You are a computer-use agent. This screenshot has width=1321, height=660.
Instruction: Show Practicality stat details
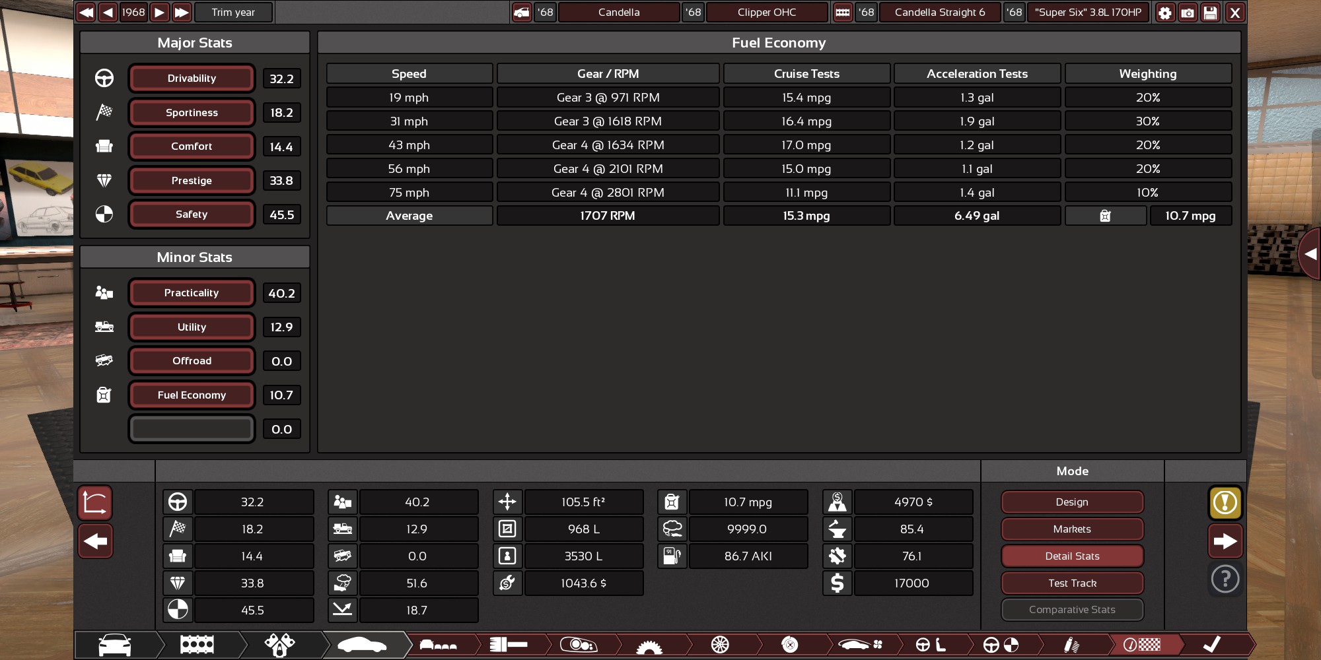click(192, 293)
